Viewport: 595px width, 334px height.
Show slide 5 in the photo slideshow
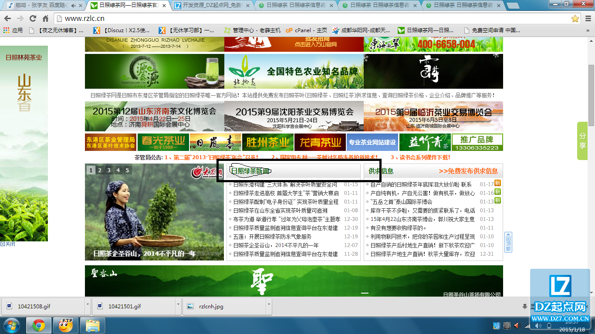(127, 170)
